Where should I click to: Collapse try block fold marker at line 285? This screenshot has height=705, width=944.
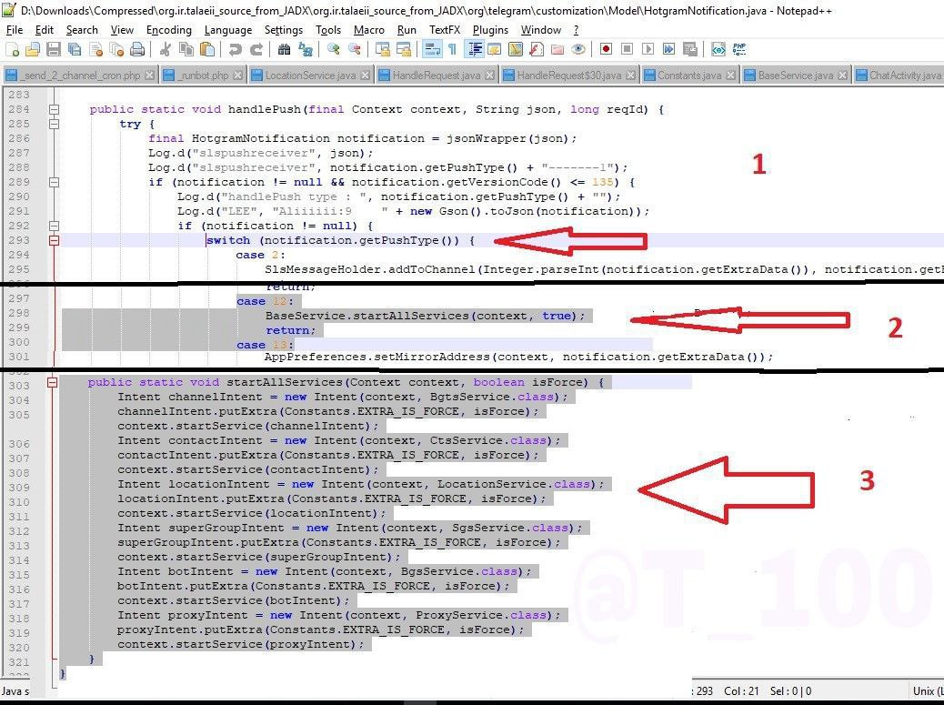coord(55,124)
